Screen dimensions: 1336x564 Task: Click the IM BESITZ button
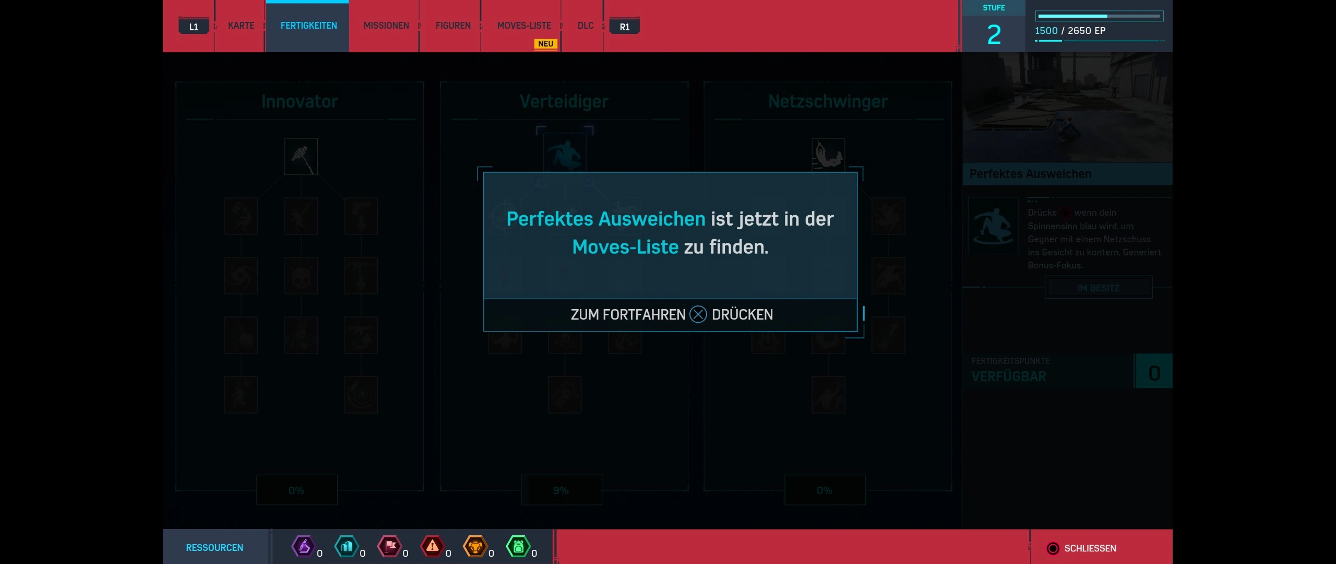[1099, 288]
